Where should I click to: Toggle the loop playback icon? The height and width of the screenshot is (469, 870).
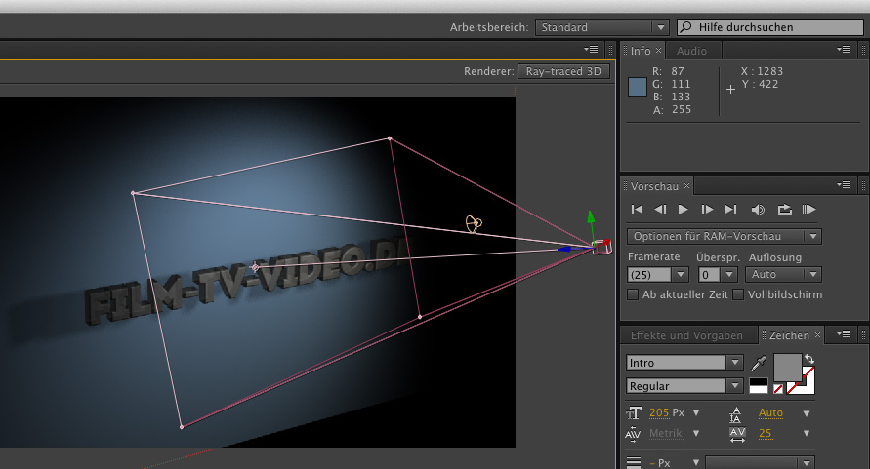coord(784,210)
